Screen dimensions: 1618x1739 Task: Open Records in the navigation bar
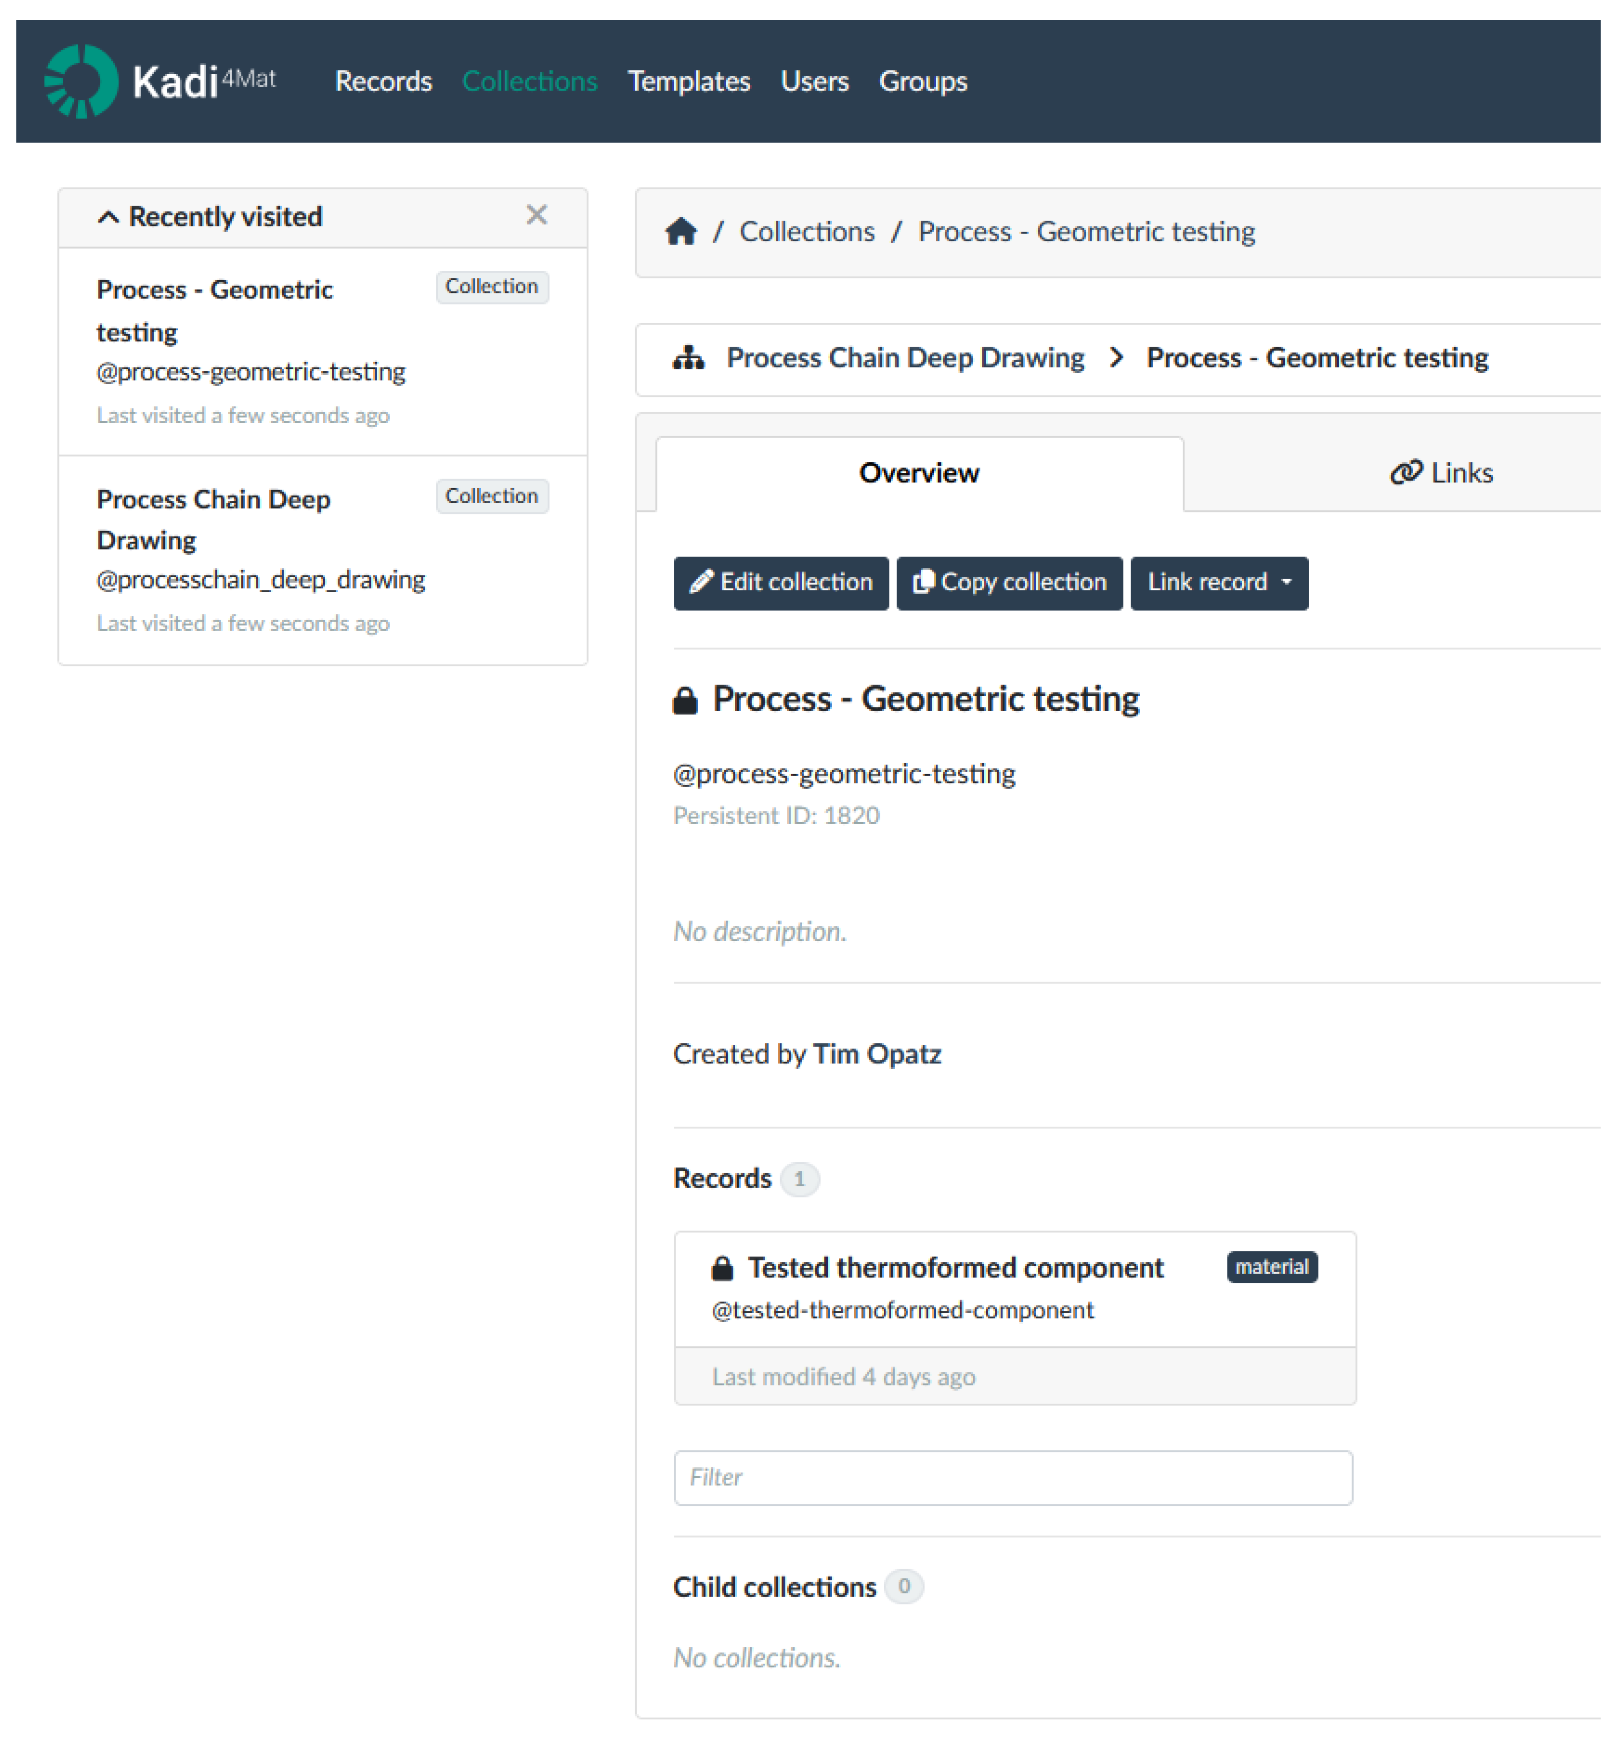[383, 81]
